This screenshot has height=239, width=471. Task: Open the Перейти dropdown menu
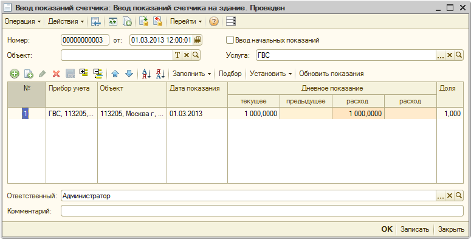coord(186,21)
